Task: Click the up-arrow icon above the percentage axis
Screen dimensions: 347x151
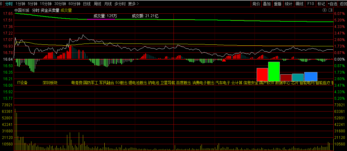Action: click(x=325, y=10)
